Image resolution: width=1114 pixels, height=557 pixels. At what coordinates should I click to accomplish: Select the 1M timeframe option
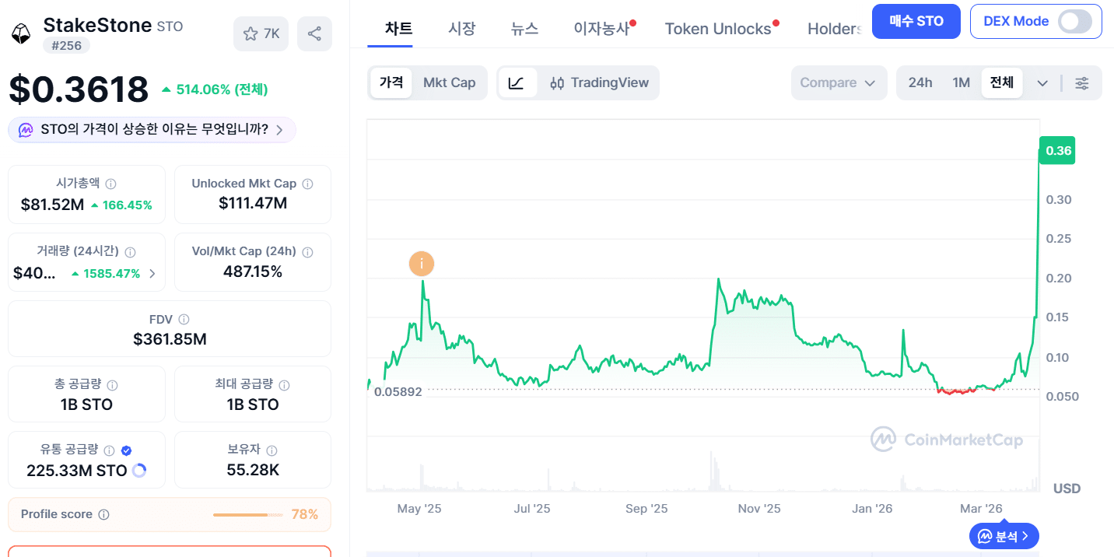pyautogui.click(x=961, y=82)
